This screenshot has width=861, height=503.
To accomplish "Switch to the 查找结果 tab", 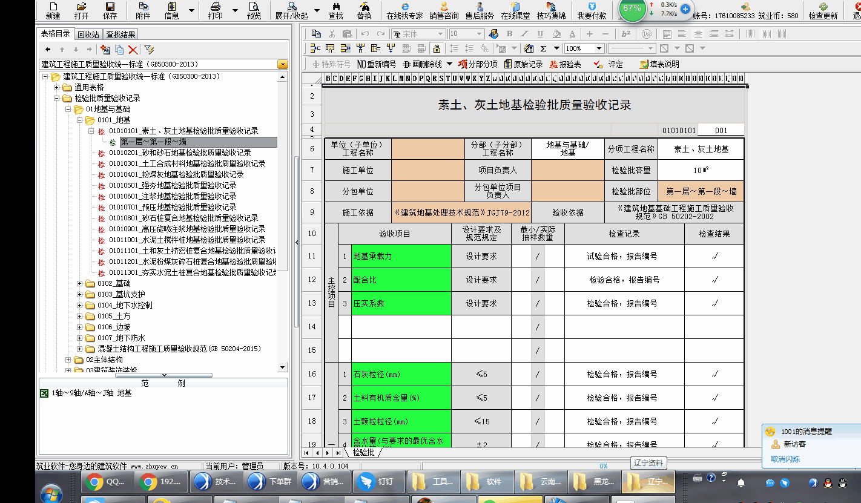I will click(x=120, y=35).
